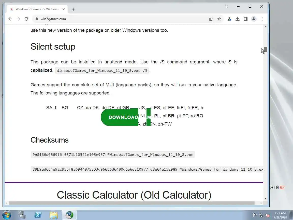
Task: Click the 80b9ed66 SHA checksum line
Action: tap(147, 169)
